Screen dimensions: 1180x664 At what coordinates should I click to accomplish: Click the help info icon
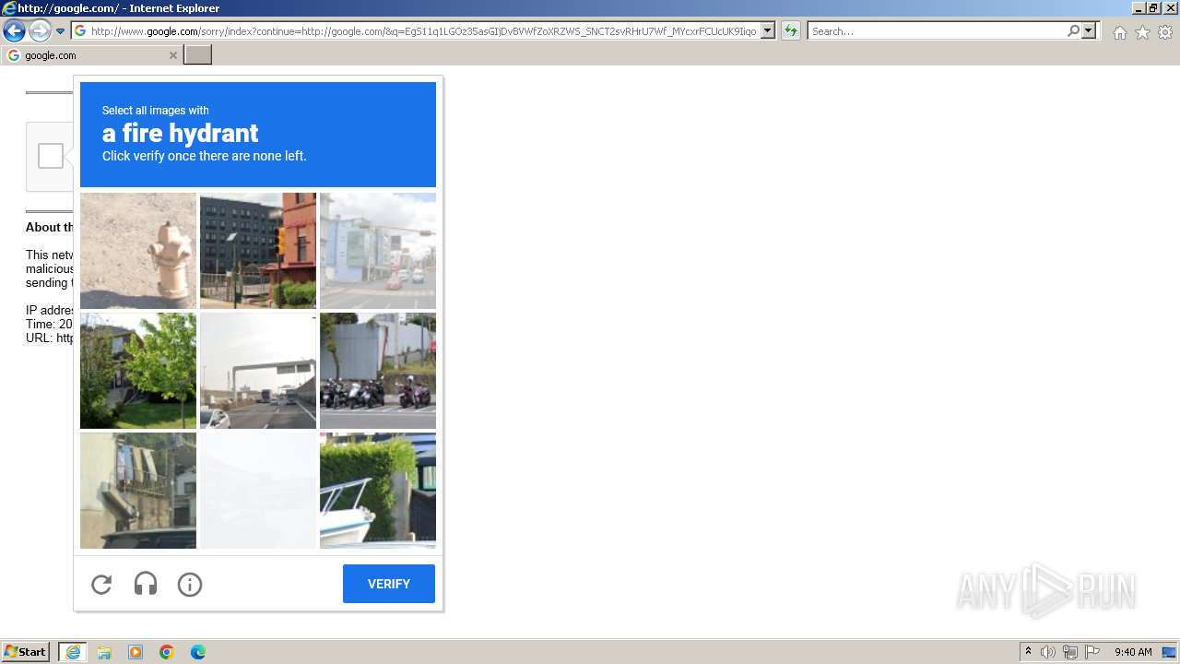[x=190, y=584]
